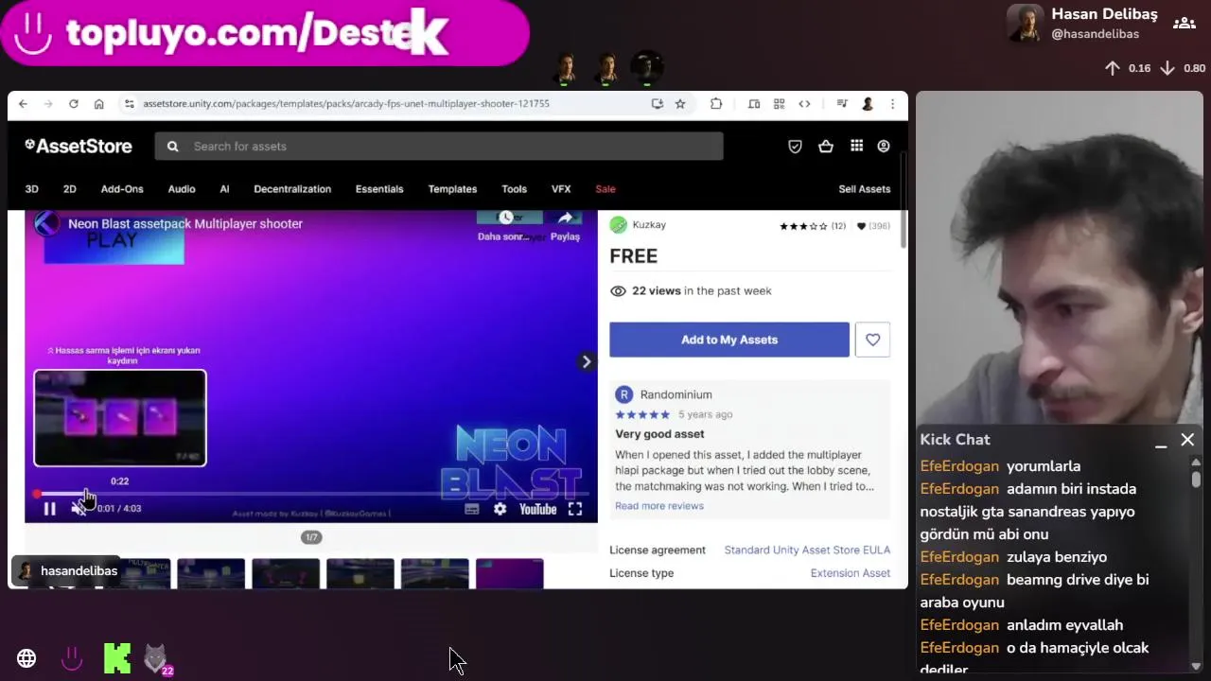
Task: Open the 3D category menu
Action: click(x=31, y=189)
